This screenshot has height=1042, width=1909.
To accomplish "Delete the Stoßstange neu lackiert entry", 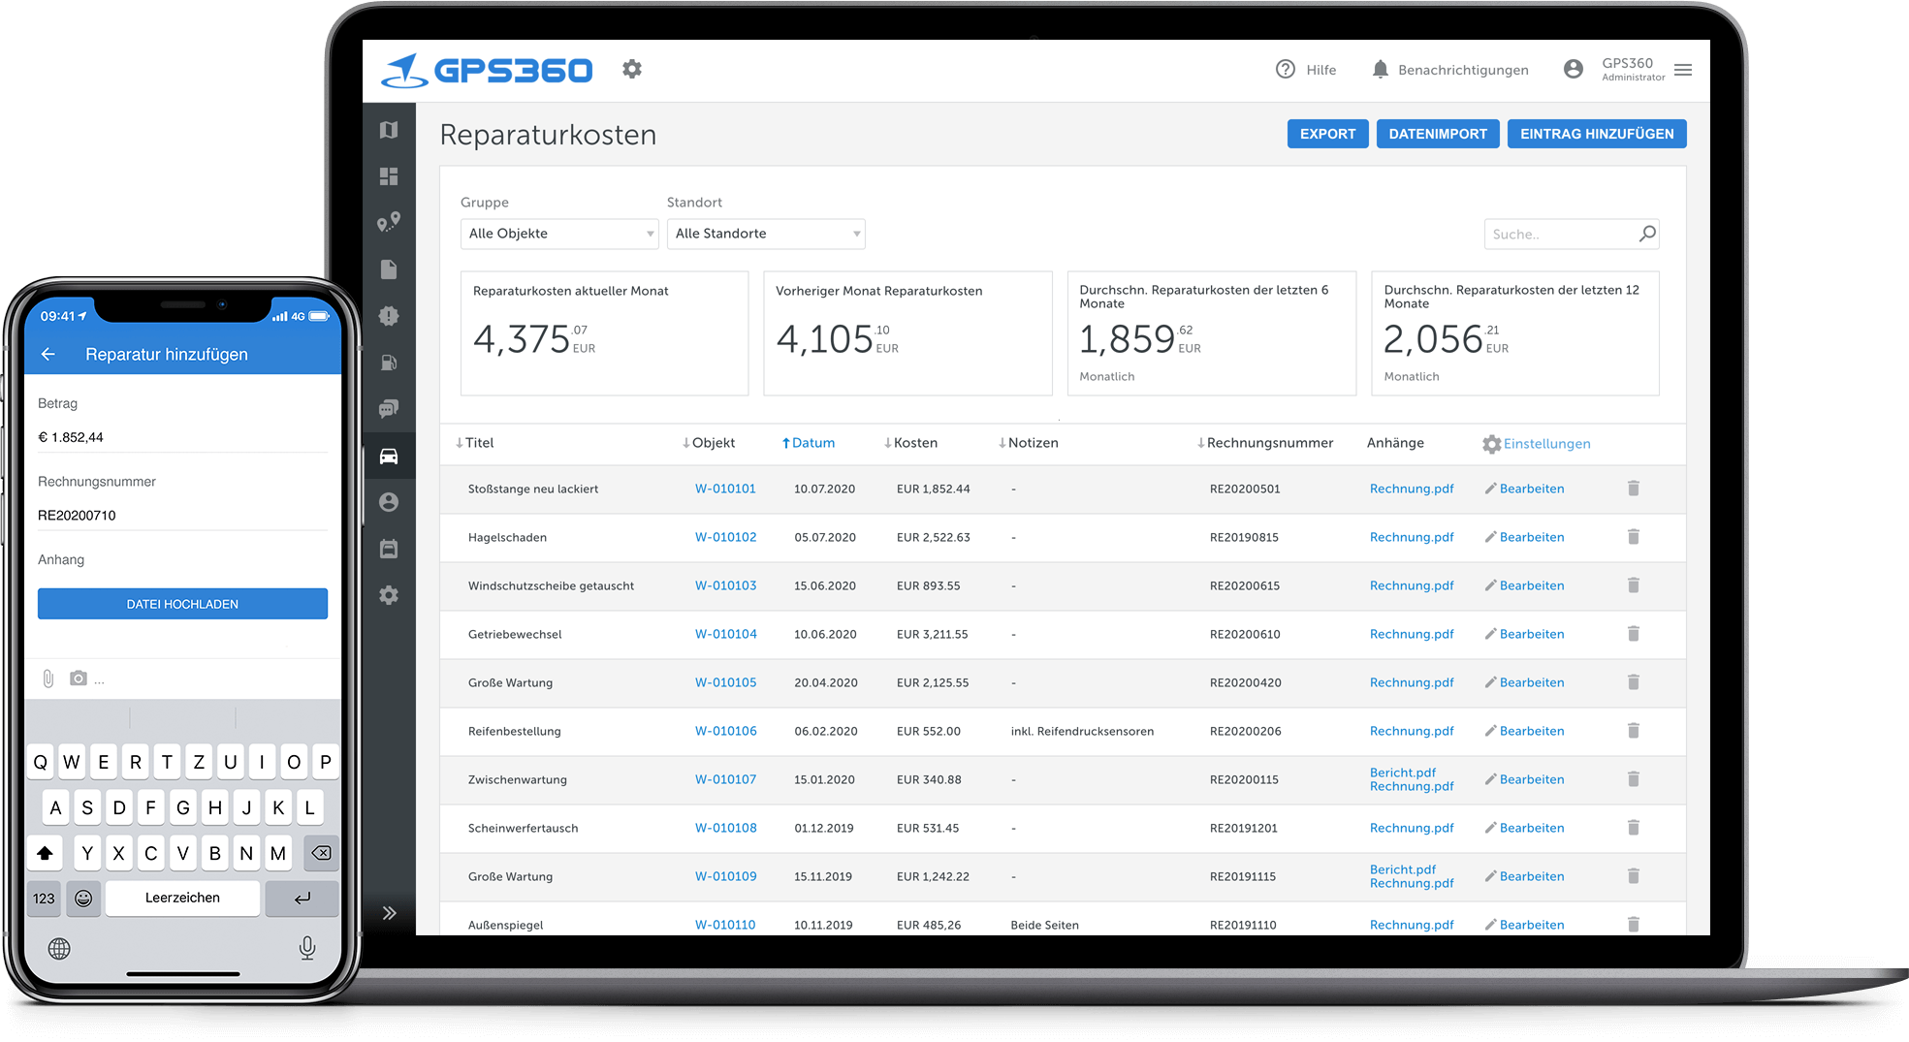I will tap(1634, 489).
